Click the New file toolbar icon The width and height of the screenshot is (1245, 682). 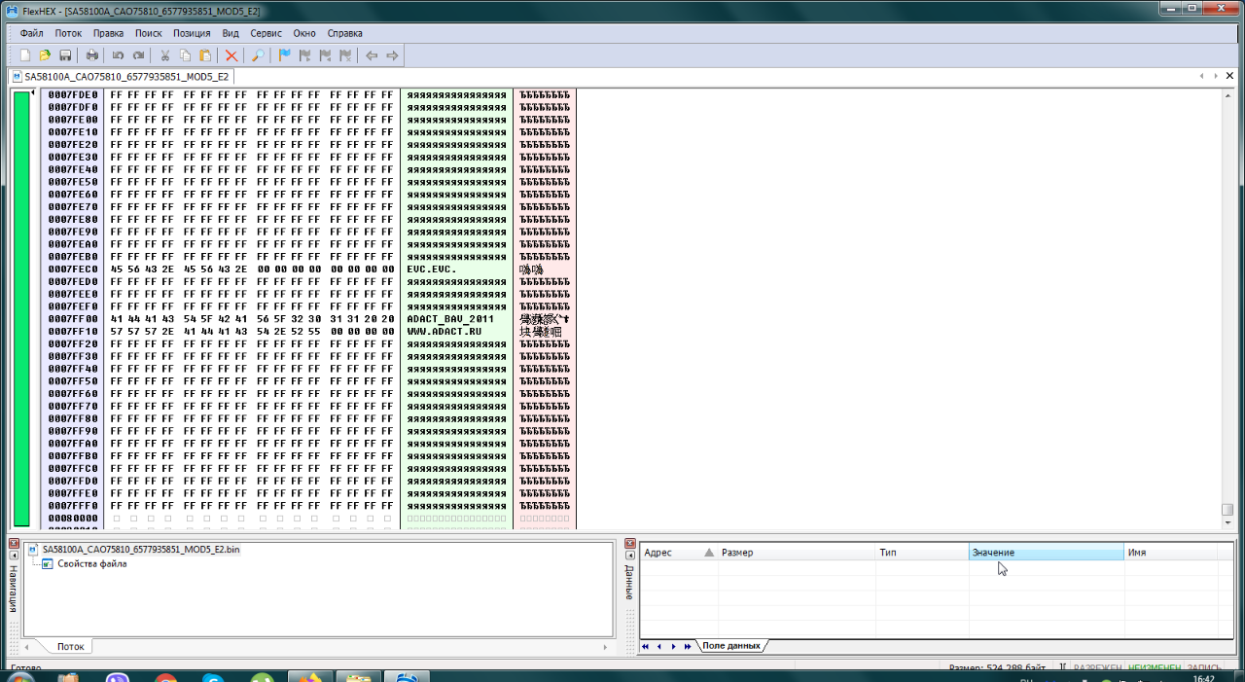tap(25, 55)
